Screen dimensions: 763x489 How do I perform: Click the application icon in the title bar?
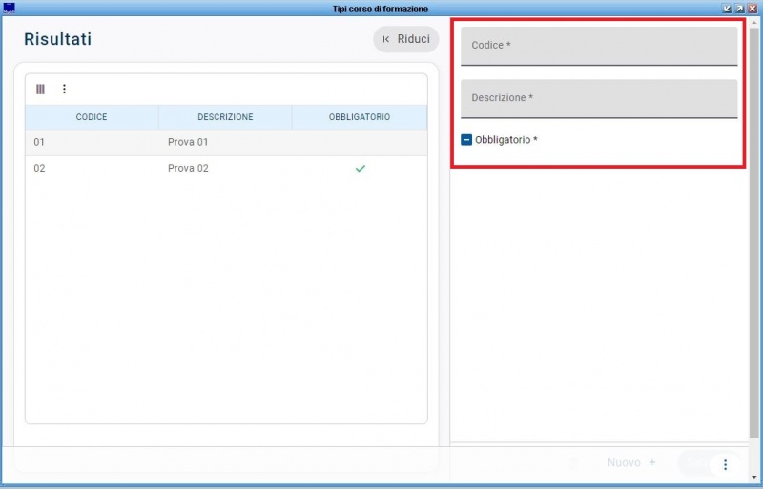9,8
